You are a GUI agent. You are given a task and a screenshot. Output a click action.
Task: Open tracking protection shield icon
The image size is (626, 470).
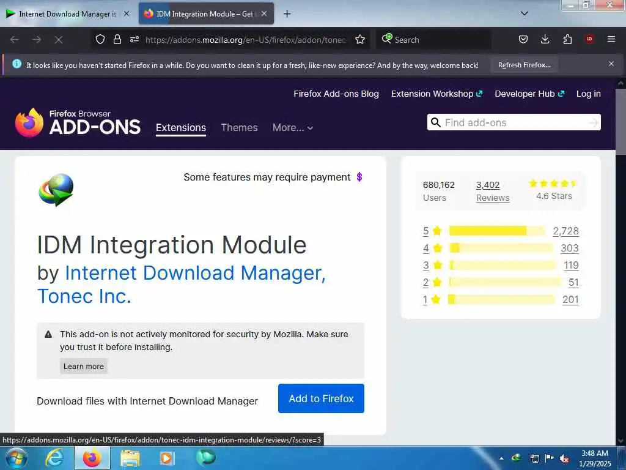click(x=100, y=39)
